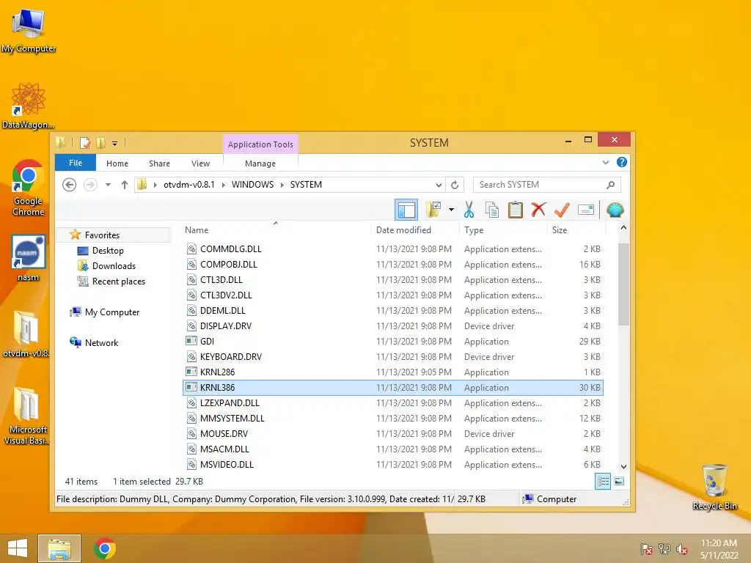Select the KRNL286 application file
Viewport: 751px width, 563px height.
393,372
